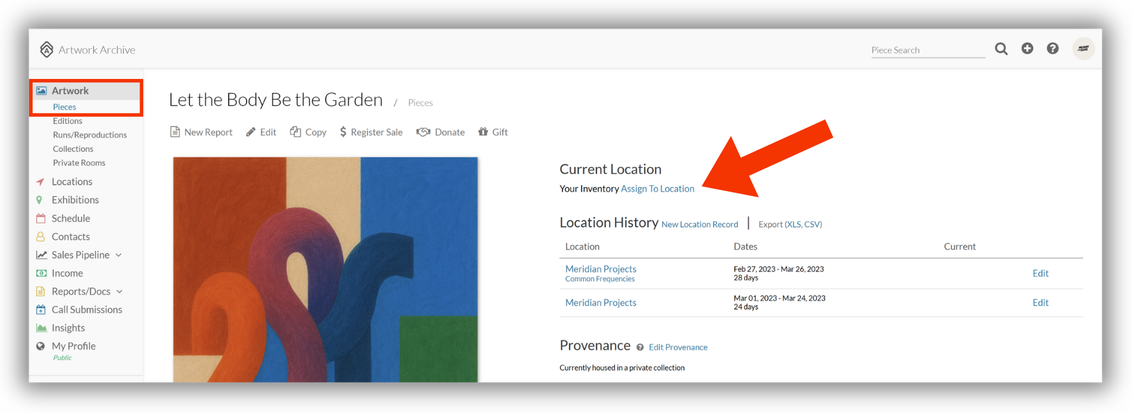Click the Artwork Archive logo

[88, 49]
